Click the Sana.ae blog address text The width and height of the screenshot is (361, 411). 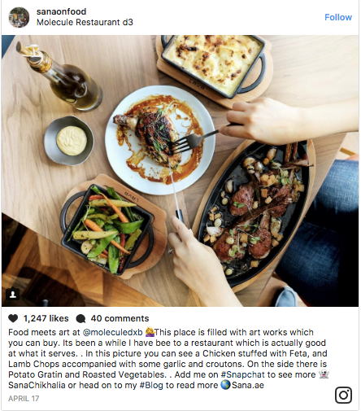tap(248, 385)
